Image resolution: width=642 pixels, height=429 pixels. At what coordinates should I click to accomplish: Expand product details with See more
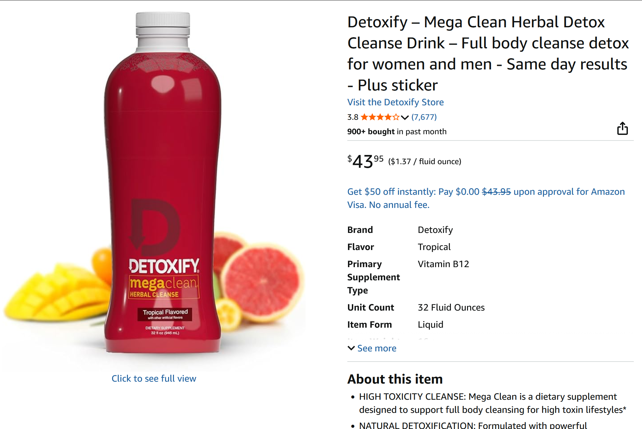[x=377, y=348]
